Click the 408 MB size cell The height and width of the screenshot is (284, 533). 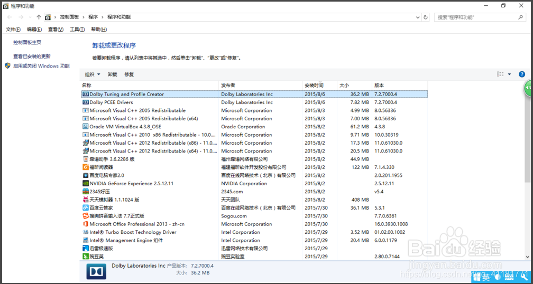pos(360,200)
